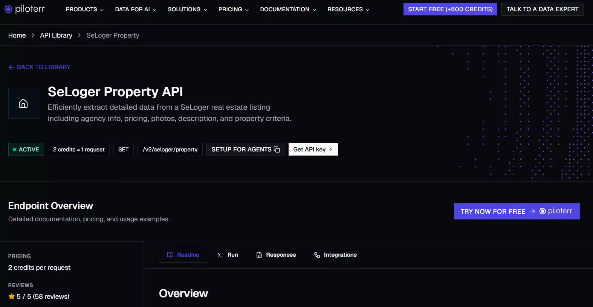This screenshot has height=307, width=593.
Task: Open the Responses tab
Action: [276, 255]
